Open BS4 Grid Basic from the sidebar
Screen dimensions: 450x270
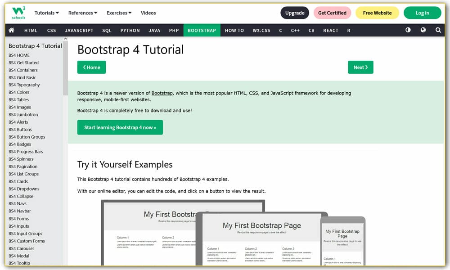pyautogui.click(x=23, y=77)
